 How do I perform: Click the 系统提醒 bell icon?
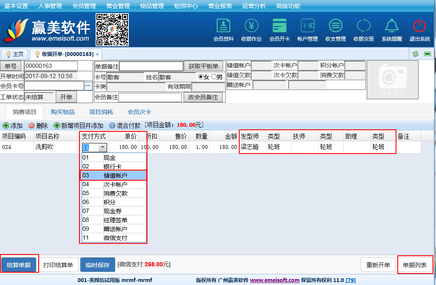pos(391,29)
